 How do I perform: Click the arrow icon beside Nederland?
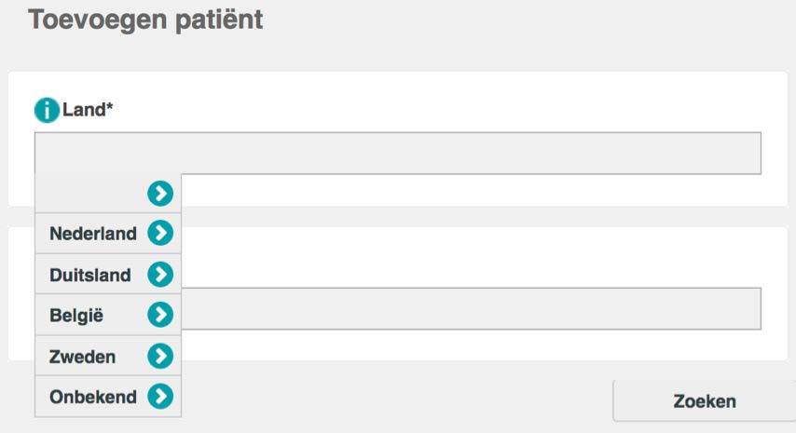point(160,233)
